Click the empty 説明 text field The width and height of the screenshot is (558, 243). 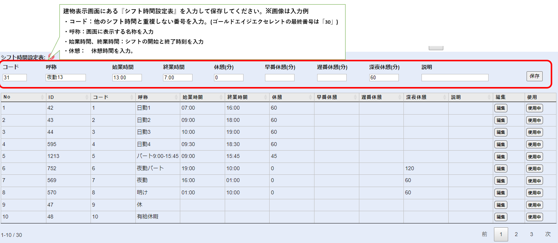[x=455, y=78]
